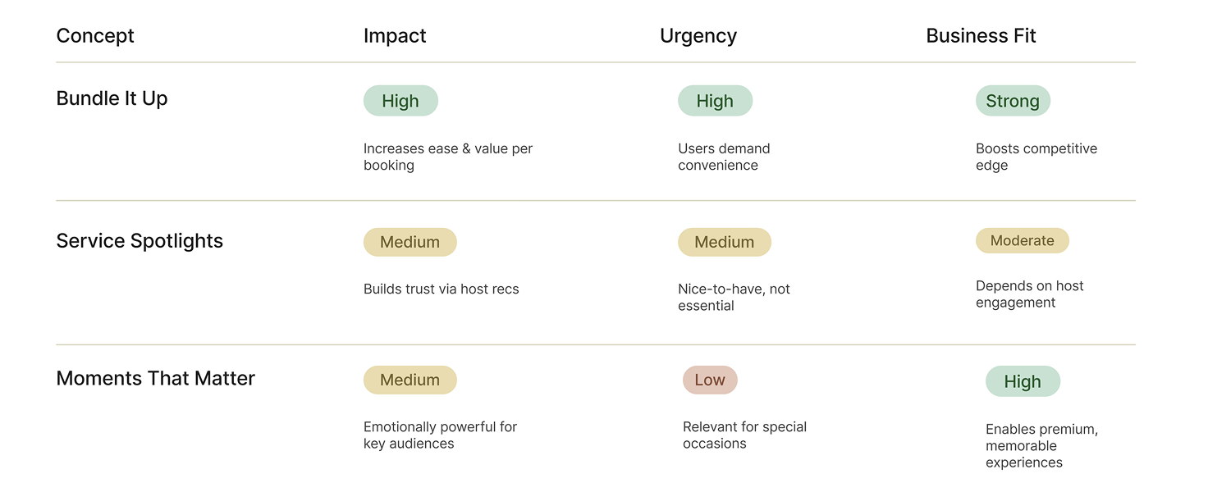Click High business fit badge in last row
Viewport: 1208px width, 501px height.
[1022, 381]
